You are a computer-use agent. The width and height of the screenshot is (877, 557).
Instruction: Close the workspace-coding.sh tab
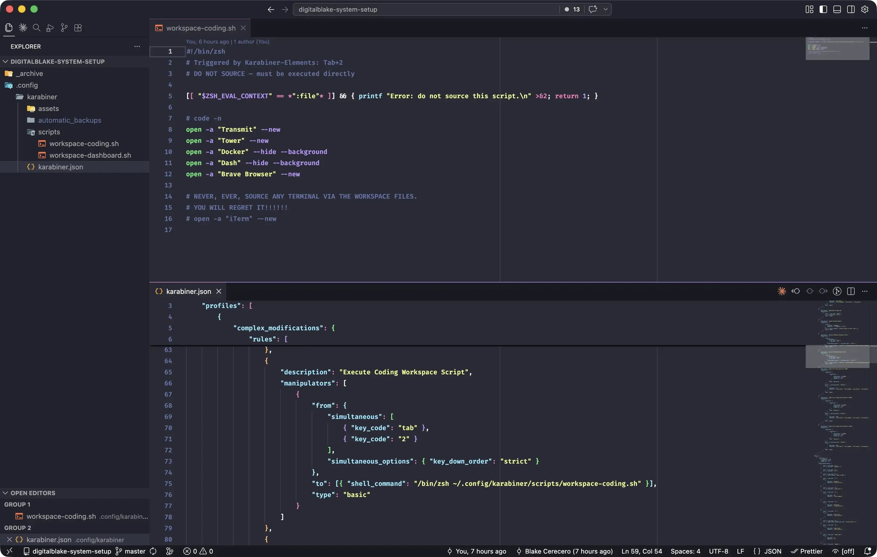point(243,28)
